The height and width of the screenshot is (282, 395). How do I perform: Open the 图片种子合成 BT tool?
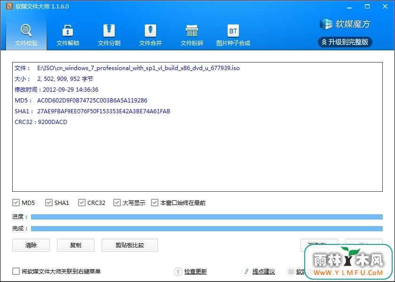click(233, 35)
